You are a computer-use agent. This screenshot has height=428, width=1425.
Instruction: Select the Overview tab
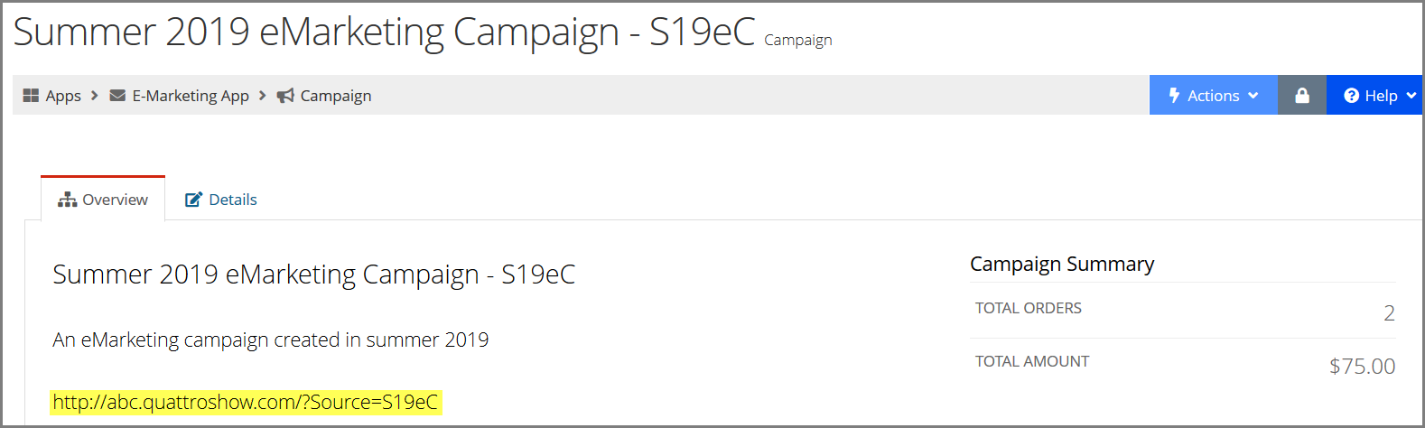click(x=103, y=199)
